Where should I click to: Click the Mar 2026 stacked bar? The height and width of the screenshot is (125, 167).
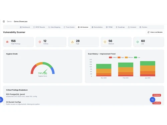(x=104, y=70)
